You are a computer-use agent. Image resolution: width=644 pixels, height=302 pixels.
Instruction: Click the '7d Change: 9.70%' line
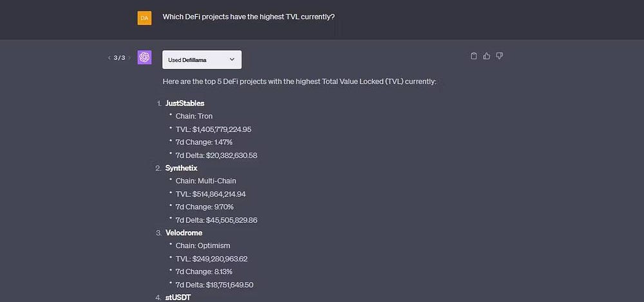tap(204, 207)
